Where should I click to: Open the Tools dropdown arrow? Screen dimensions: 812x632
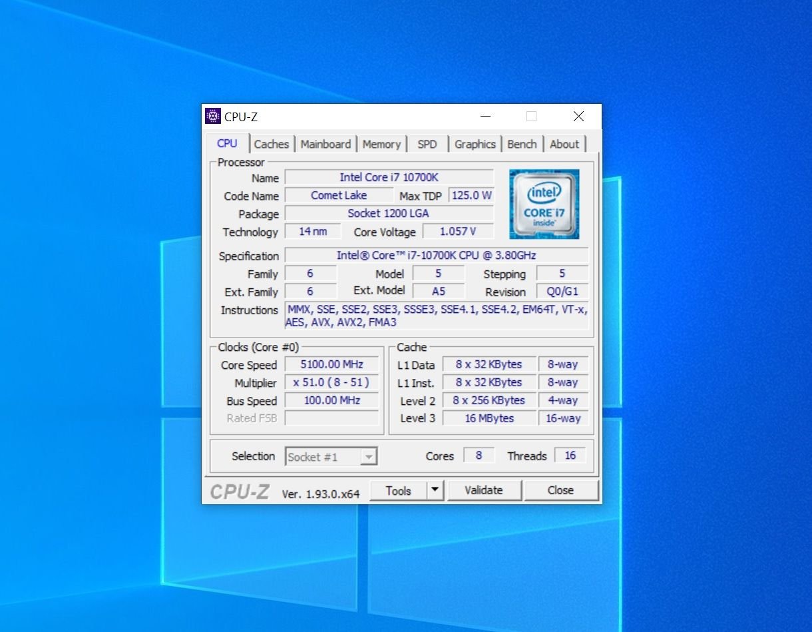pyautogui.click(x=435, y=490)
